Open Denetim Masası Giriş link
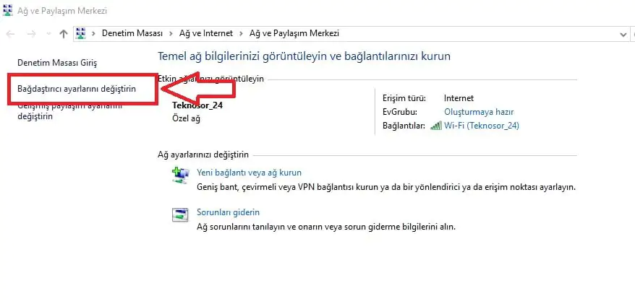This screenshot has width=635, height=304. point(57,63)
